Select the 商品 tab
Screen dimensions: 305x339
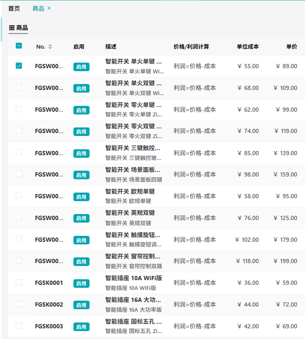tap(38, 9)
